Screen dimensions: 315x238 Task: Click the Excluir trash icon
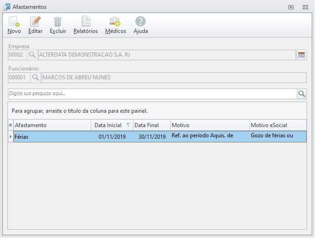58,22
